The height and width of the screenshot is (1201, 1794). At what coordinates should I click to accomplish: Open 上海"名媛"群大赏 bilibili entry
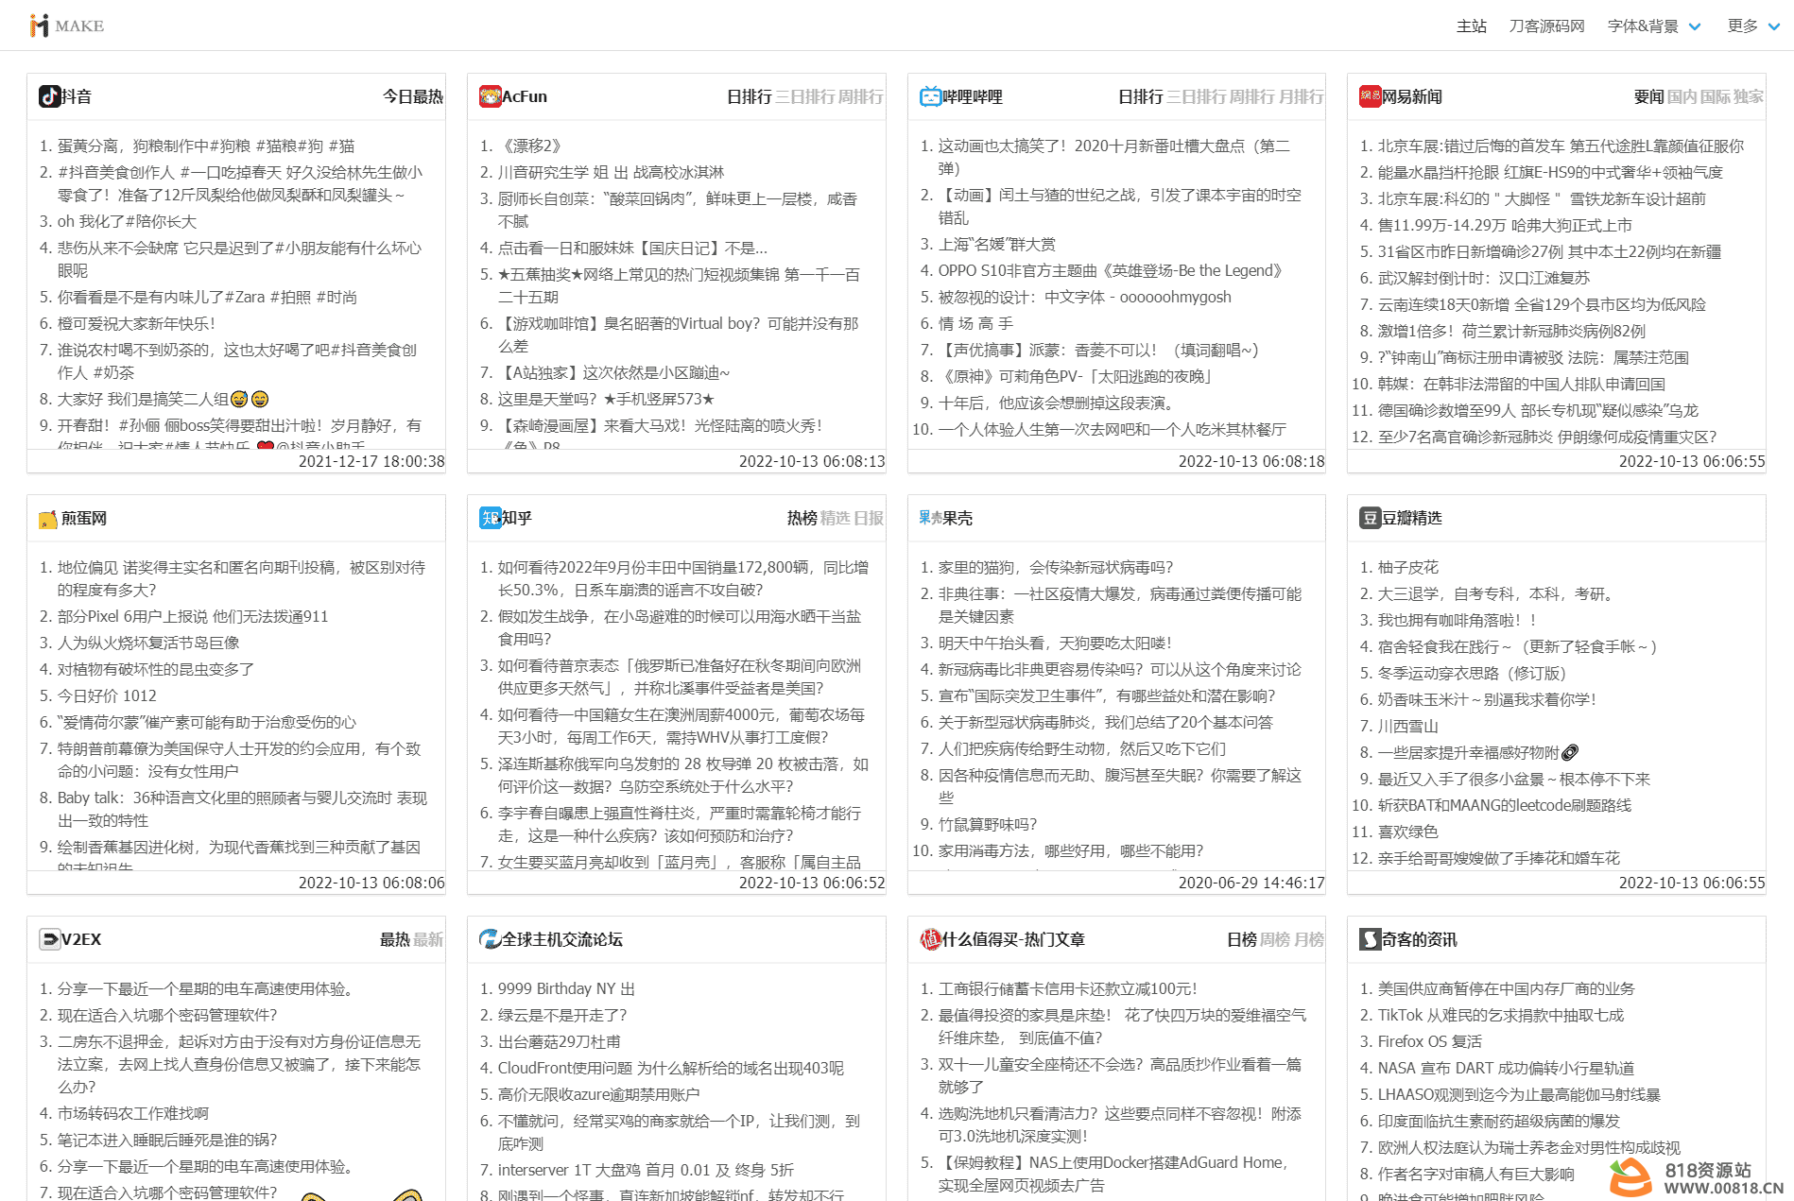pyautogui.click(x=996, y=244)
